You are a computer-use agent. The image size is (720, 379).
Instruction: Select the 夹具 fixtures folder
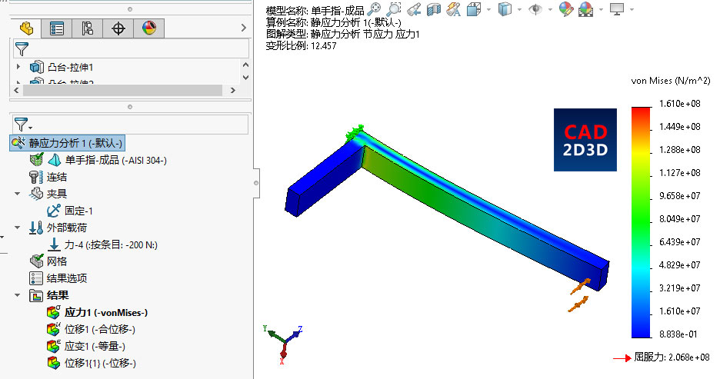pyautogui.click(x=56, y=194)
